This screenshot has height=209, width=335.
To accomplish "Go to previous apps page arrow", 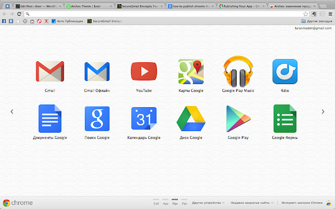I will [x=12, y=111].
